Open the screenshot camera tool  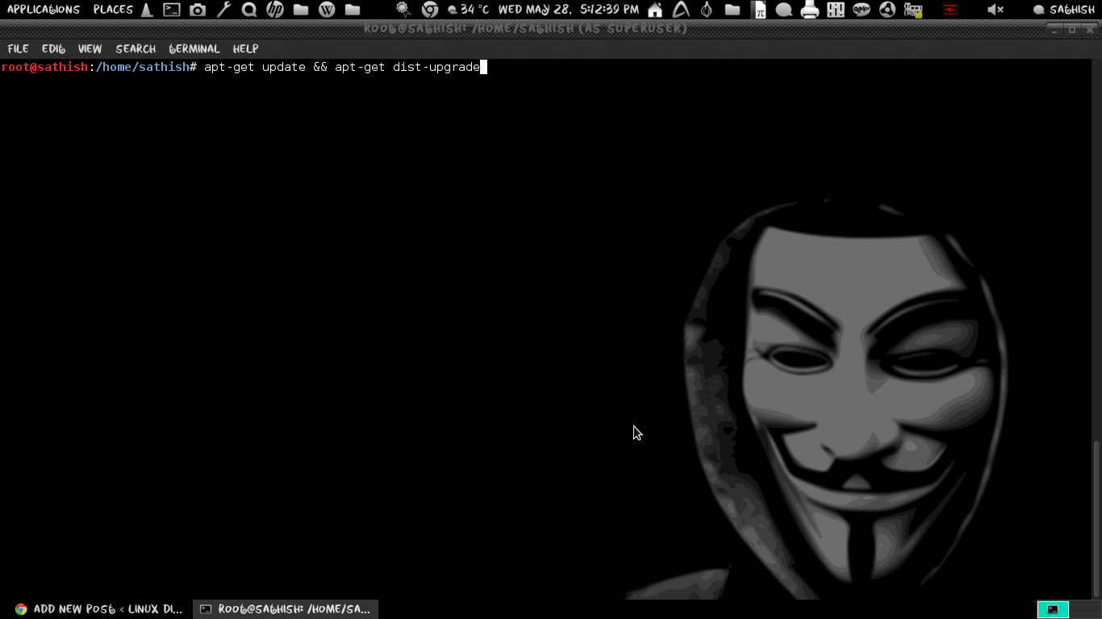tap(198, 10)
